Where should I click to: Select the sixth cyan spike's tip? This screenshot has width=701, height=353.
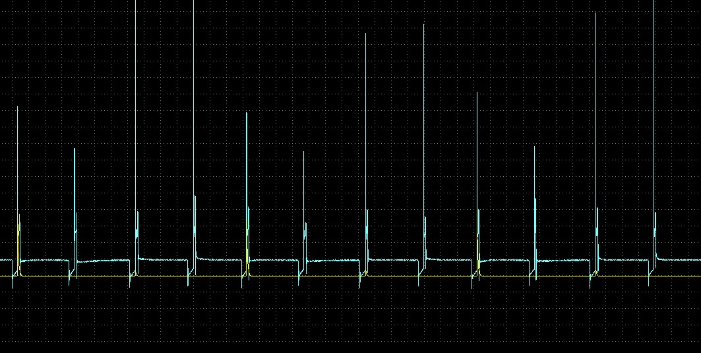pos(304,152)
